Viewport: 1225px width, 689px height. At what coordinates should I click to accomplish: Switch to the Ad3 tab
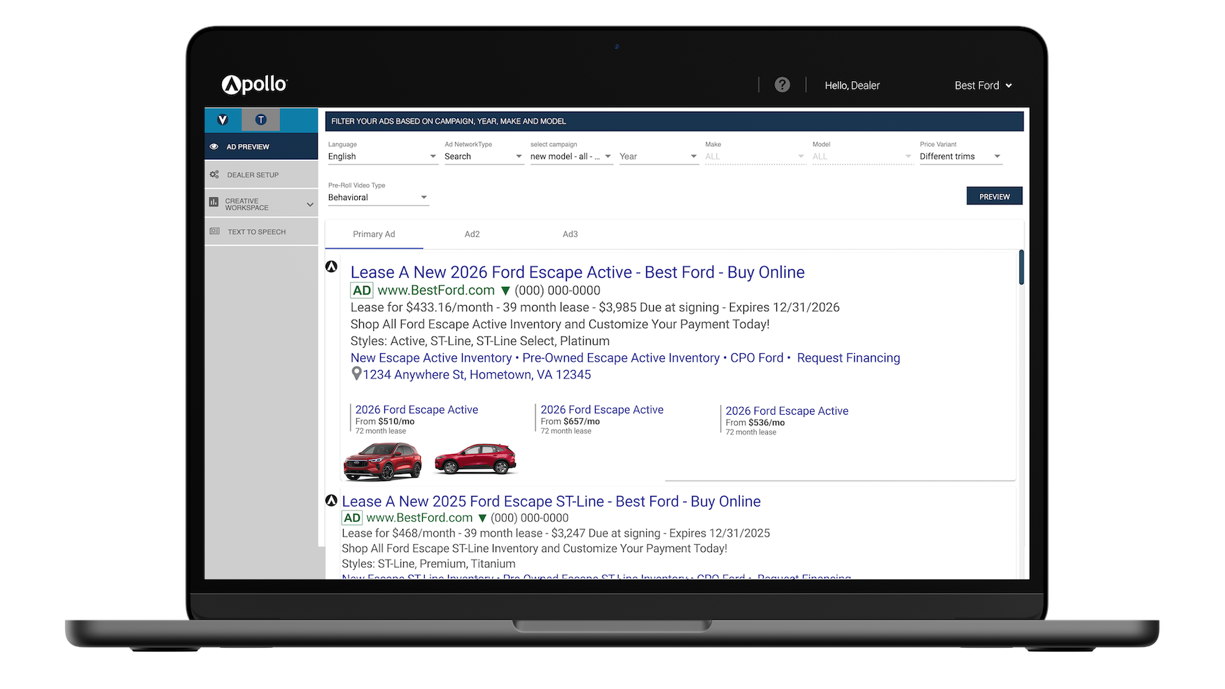click(x=570, y=234)
